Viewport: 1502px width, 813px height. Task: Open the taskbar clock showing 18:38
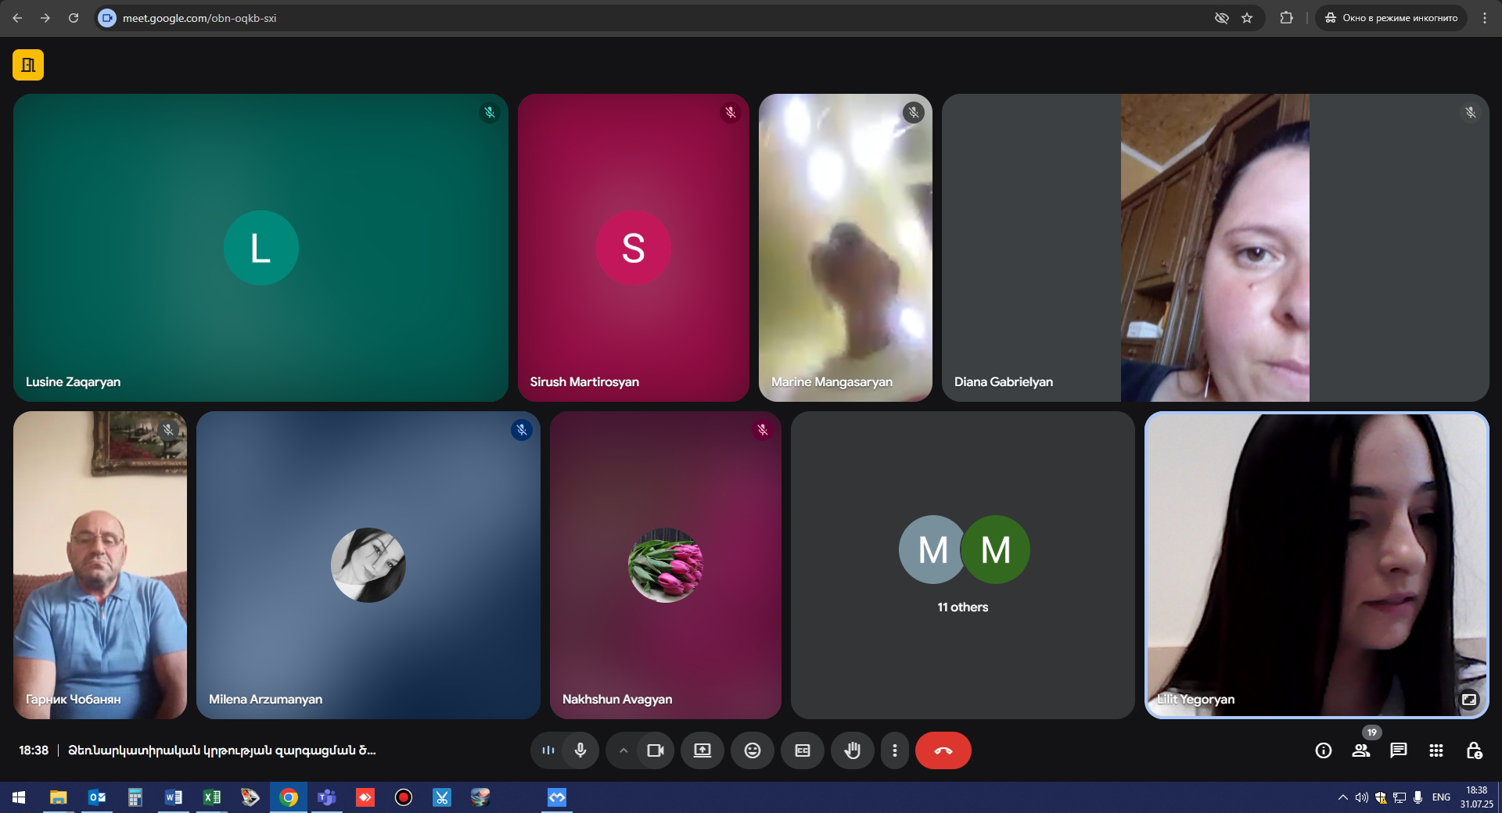[x=1477, y=797]
